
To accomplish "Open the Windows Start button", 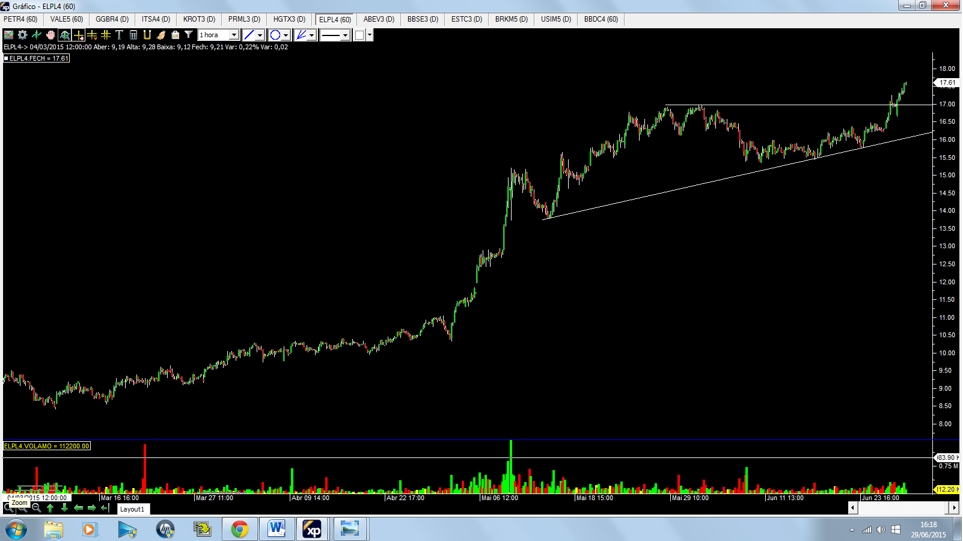I will coord(16,530).
